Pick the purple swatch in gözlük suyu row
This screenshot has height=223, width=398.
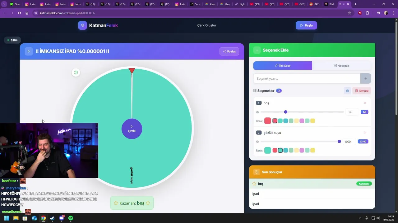[302, 150]
